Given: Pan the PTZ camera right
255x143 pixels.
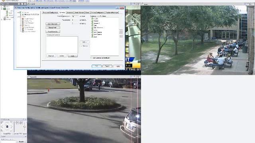Looking at the screenshot, I should pyautogui.click(x=12, y=126).
